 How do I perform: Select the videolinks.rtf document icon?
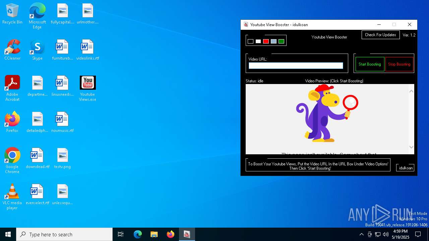tap(87, 50)
